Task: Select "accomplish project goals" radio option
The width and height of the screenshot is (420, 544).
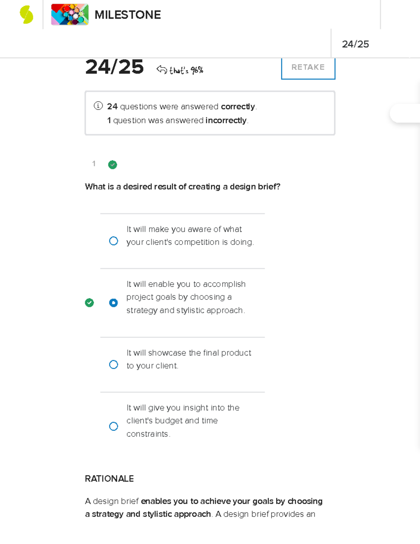Action: tap(113, 303)
